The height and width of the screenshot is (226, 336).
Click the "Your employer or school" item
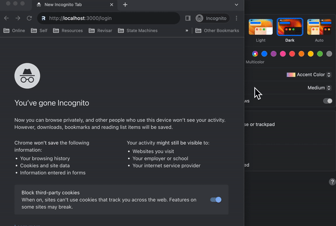[160, 158]
